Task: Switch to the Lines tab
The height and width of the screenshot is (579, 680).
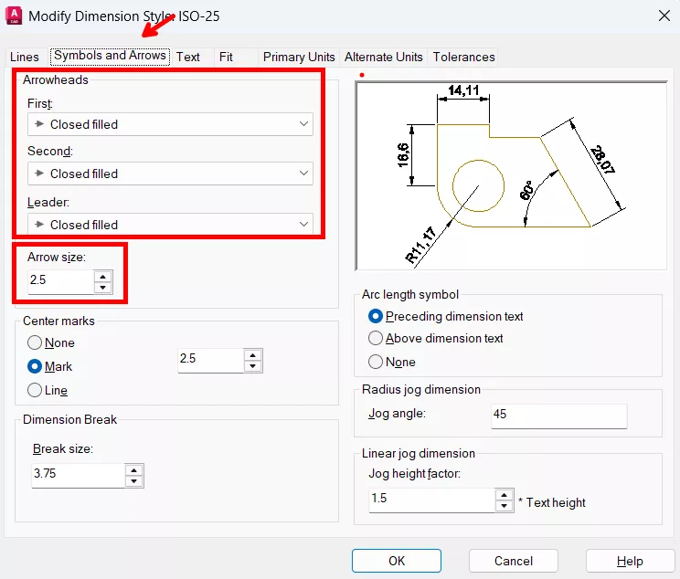Action: click(25, 57)
